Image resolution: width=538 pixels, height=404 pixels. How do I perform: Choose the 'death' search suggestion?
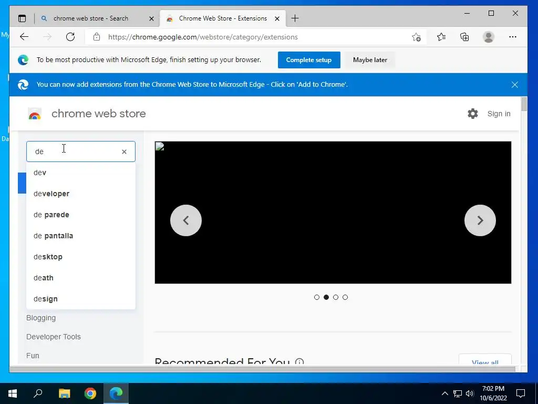coord(80,278)
